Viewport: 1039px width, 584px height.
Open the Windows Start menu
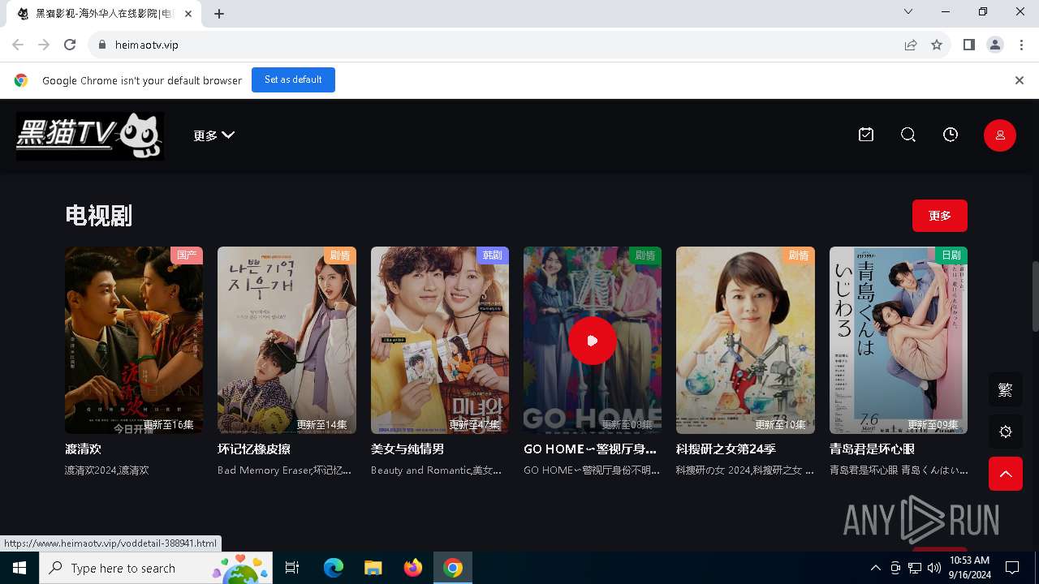(x=19, y=568)
